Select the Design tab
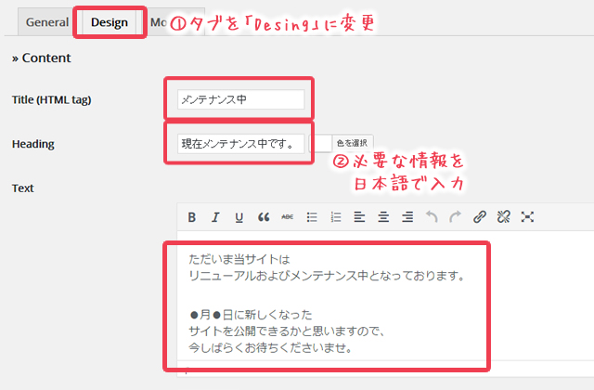Image resolution: width=594 pixels, height=390 pixels. 110,22
